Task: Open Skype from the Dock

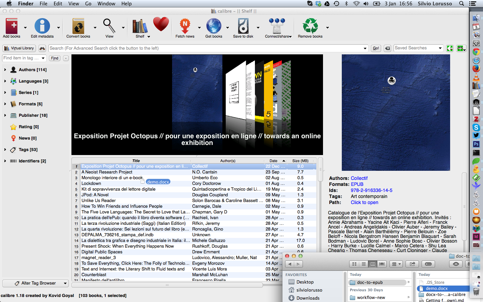Action: coord(476,127)
